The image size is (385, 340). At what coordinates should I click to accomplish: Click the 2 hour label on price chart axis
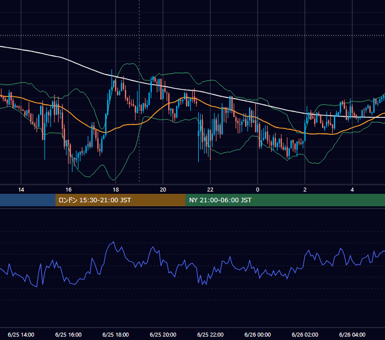305,190
